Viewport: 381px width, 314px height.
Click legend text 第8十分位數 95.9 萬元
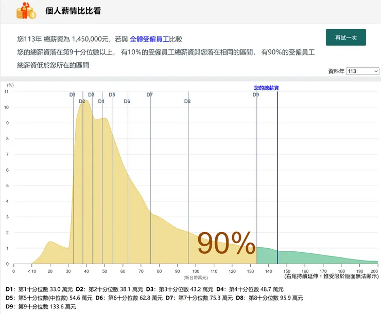(276, 298)
